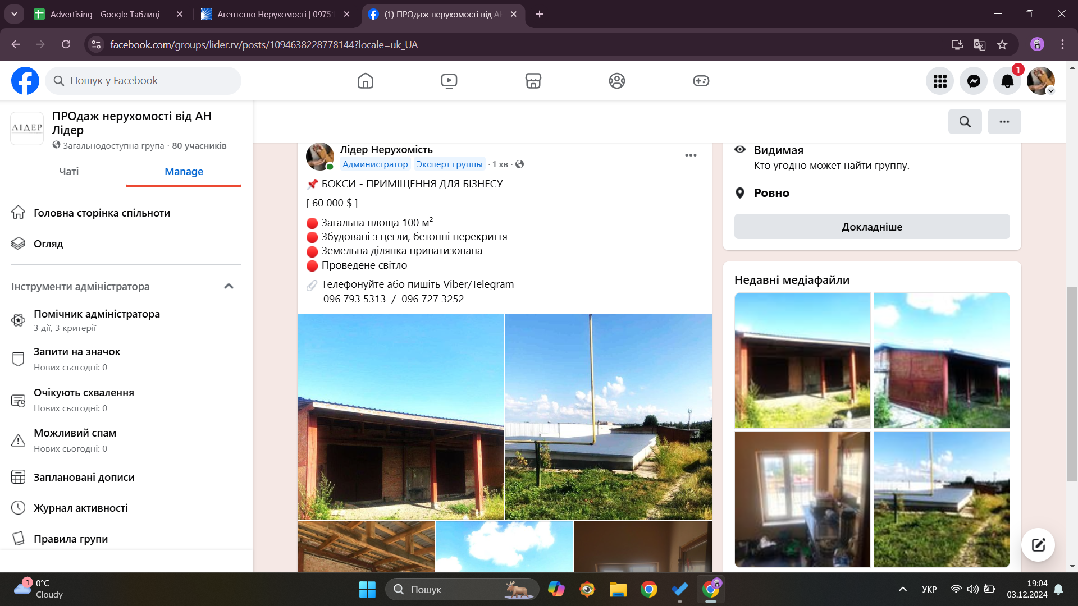Bookmark this page with the star icon
The height and width of the screenshot is (606, 1078).
tap(1002, 44)
